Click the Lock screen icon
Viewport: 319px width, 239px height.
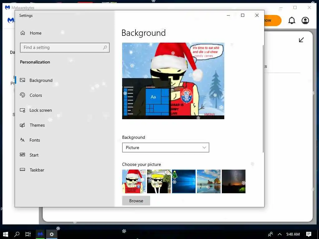22,110
